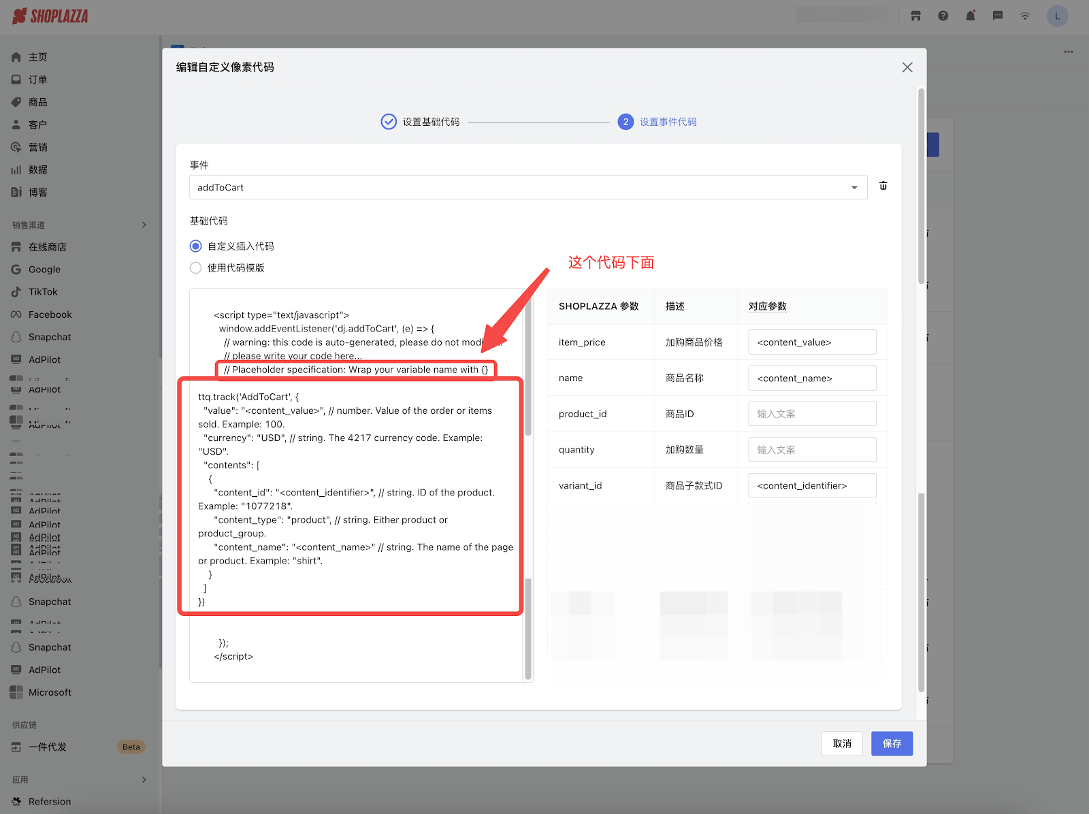
Task: Edit variant_id field content_identifier
Action: pos(812,486)
